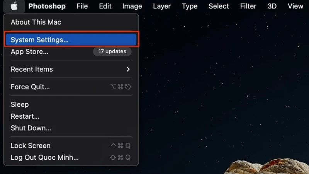
Task: Open the Image menu
Action: pos(132,6)
